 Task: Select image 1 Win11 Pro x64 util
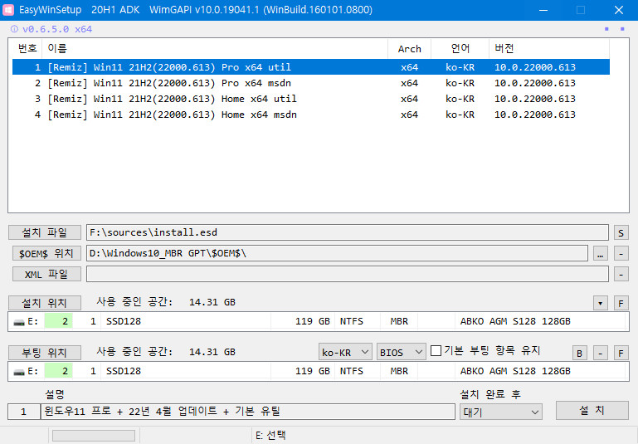[311, 67]
